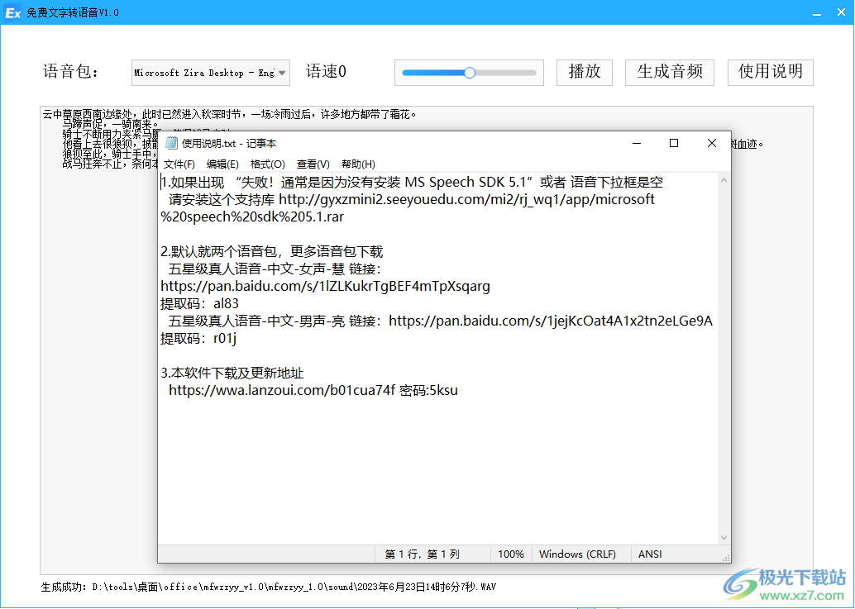The height and width of the screenshot is (609, 855).
Task: Open the 语音包 voice dropdown
Action: [x=211, y=73]
